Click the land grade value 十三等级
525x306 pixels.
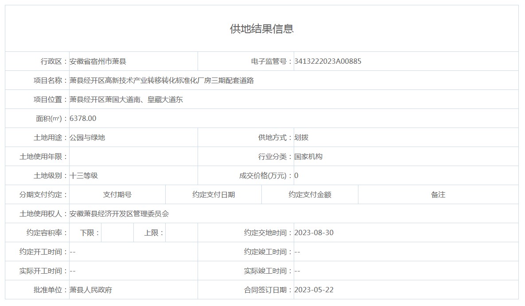(84, 176)
